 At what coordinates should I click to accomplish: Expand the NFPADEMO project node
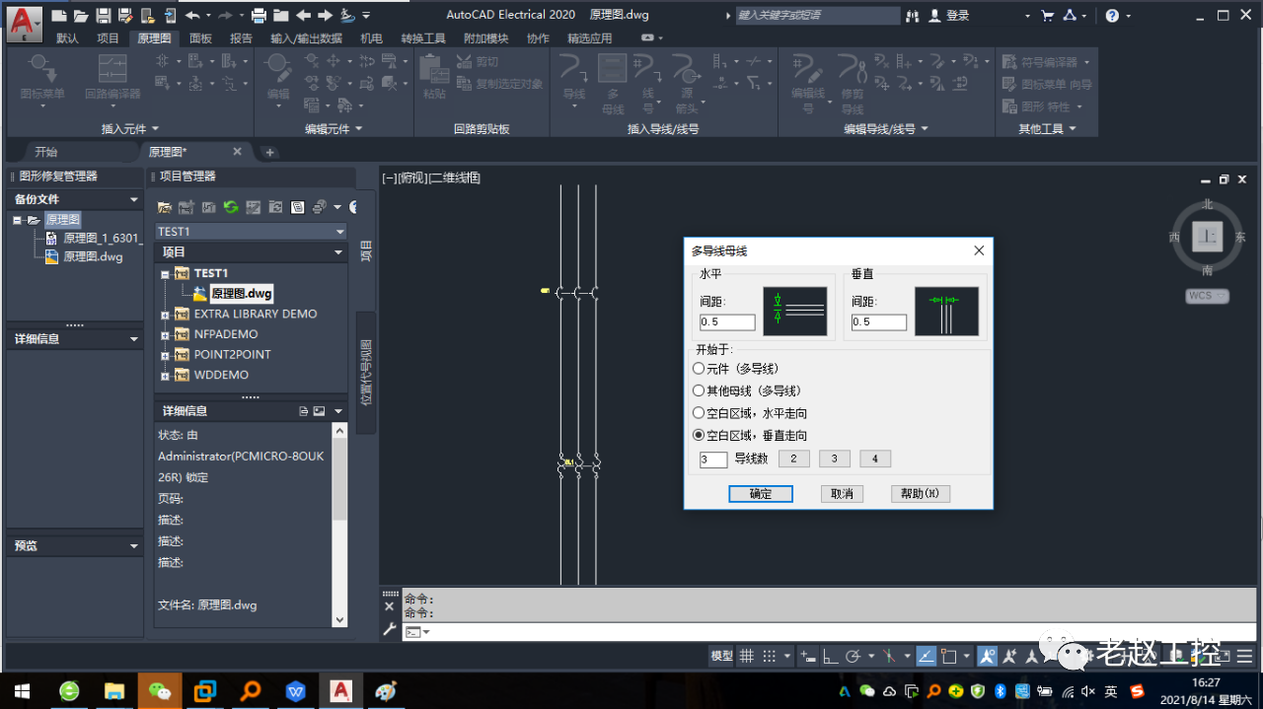[x=166, y=335]
